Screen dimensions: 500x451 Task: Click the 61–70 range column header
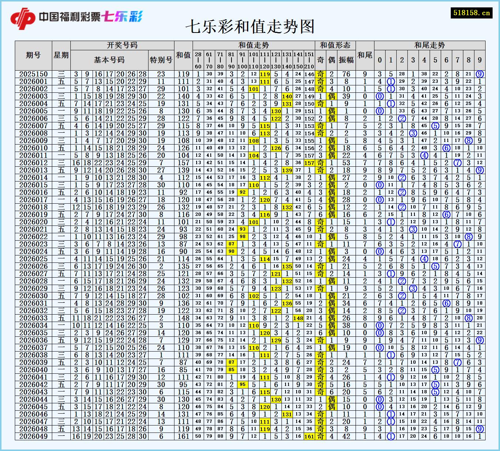click(209, 60)
